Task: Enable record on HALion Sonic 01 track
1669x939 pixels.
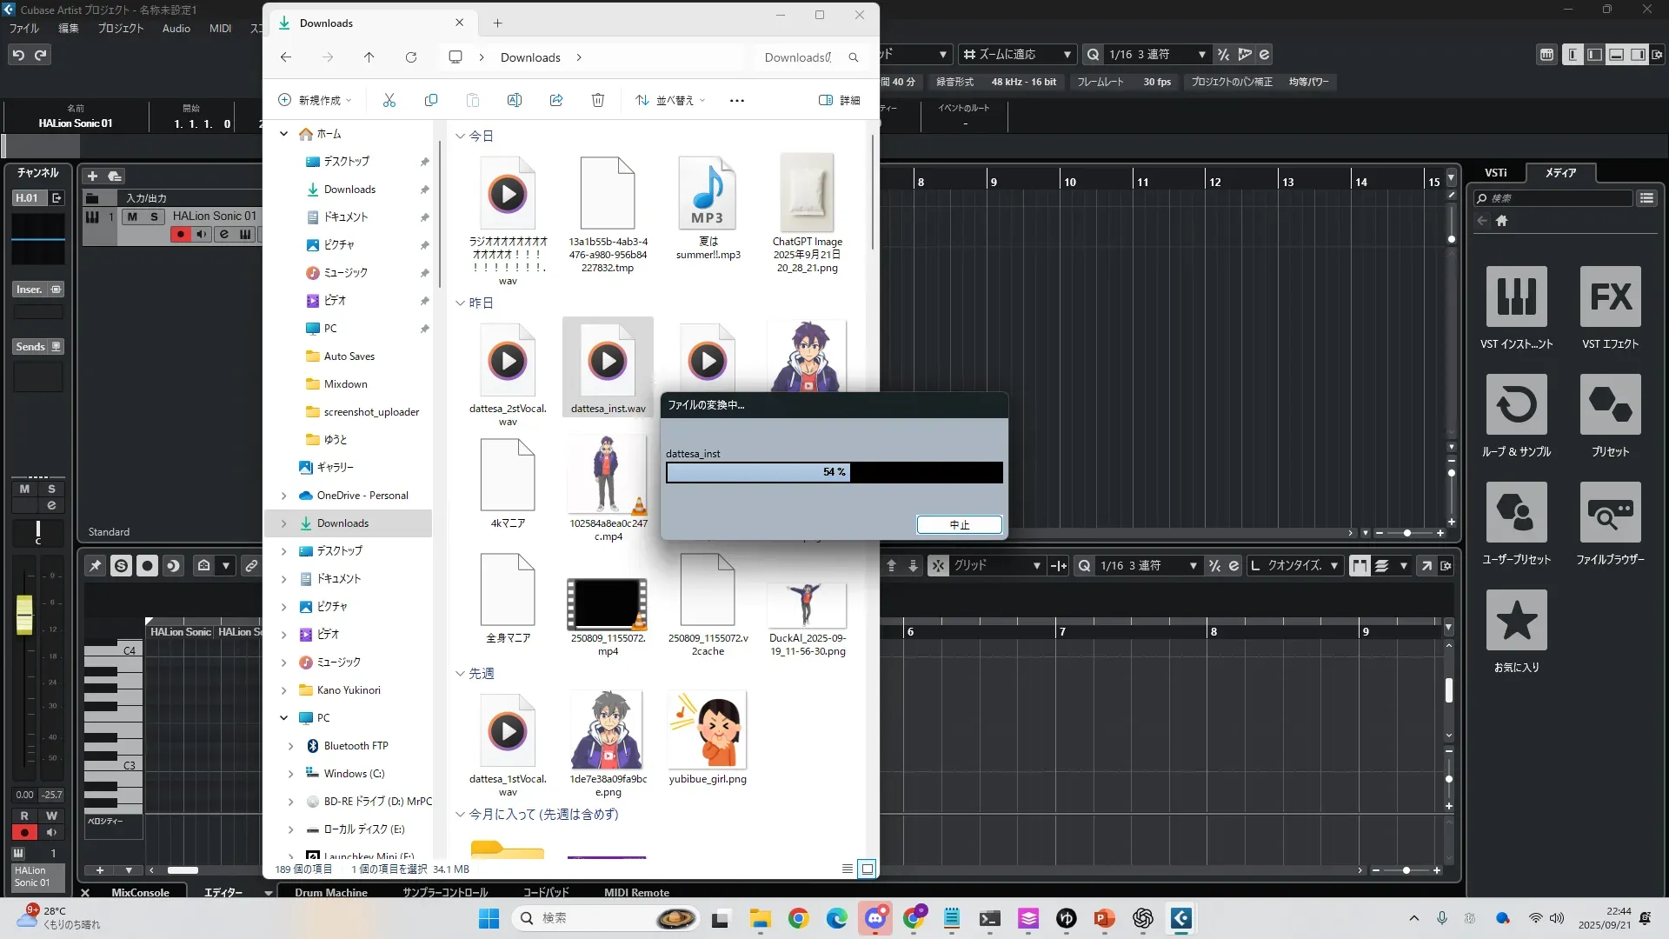Action: click(x=180, y=234)
